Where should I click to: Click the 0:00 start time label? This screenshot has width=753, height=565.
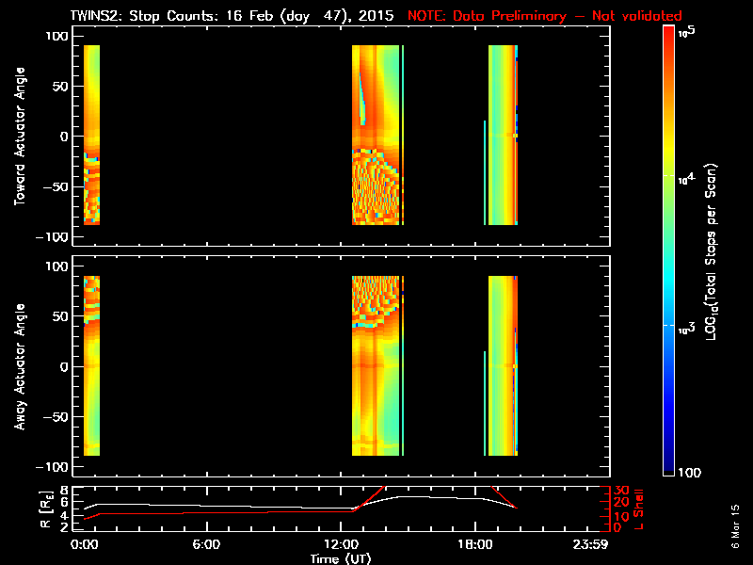point(85,545)
